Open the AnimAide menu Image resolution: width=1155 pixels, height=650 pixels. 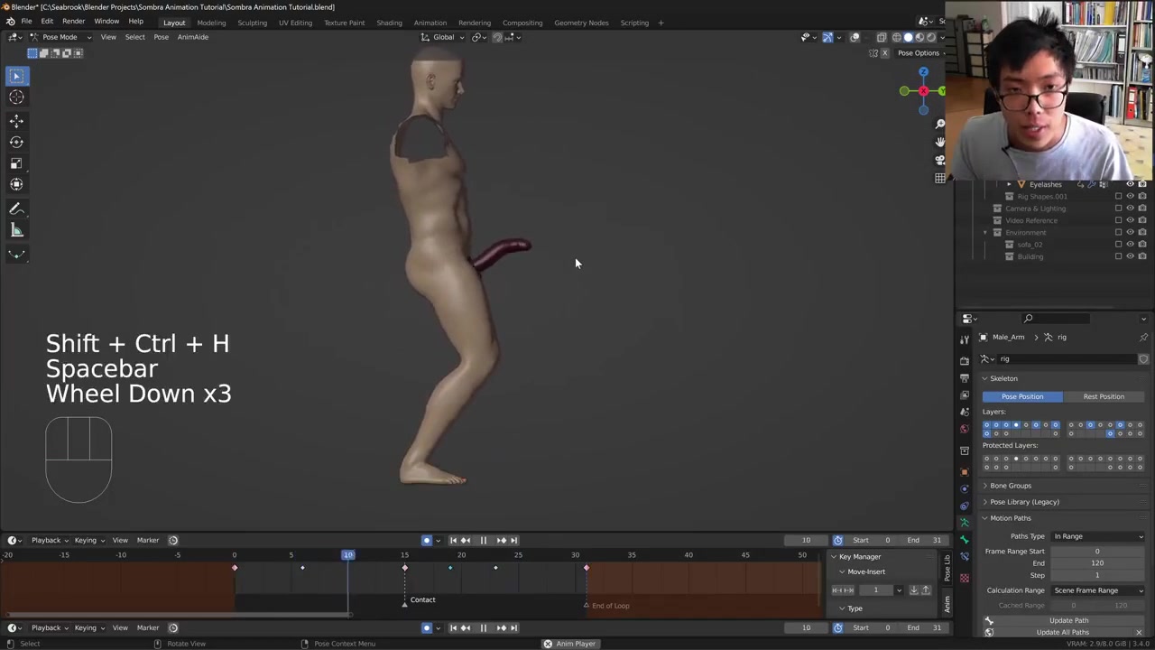tap(192, 37)
